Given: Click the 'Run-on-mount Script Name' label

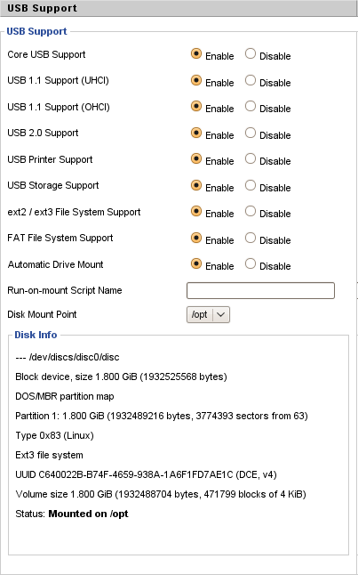Looking at the screenshot, I should (x=65, y=290).
